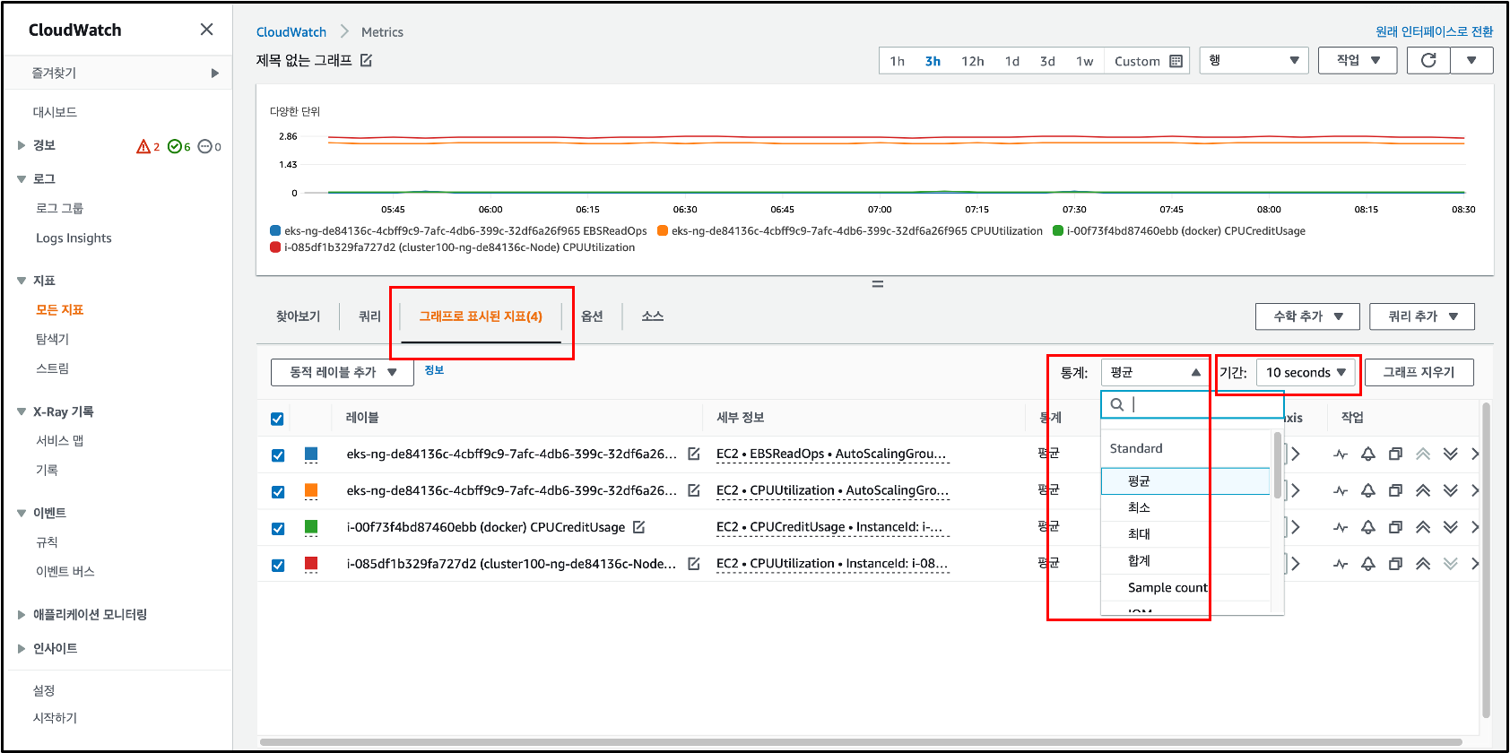The width and height of the screenshot is (1510, 753).
Task: Select the 최소 statistic option
Action: click(1185, 507)
